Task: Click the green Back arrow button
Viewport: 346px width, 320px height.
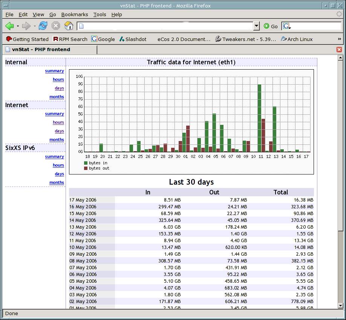Action: [x=9, y=26]
